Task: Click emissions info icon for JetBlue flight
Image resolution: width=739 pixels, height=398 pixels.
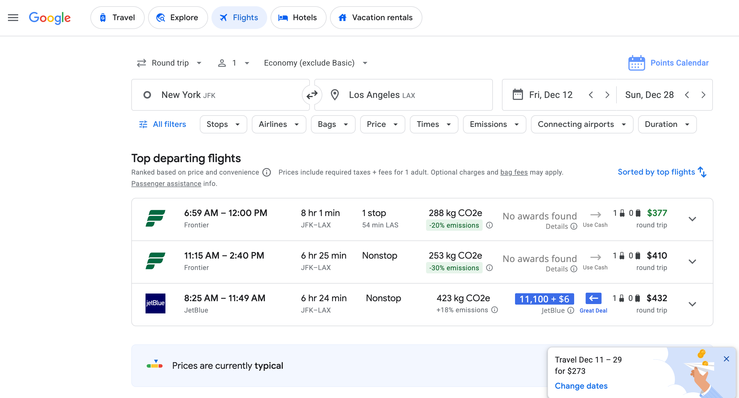Action: (495, 310)
